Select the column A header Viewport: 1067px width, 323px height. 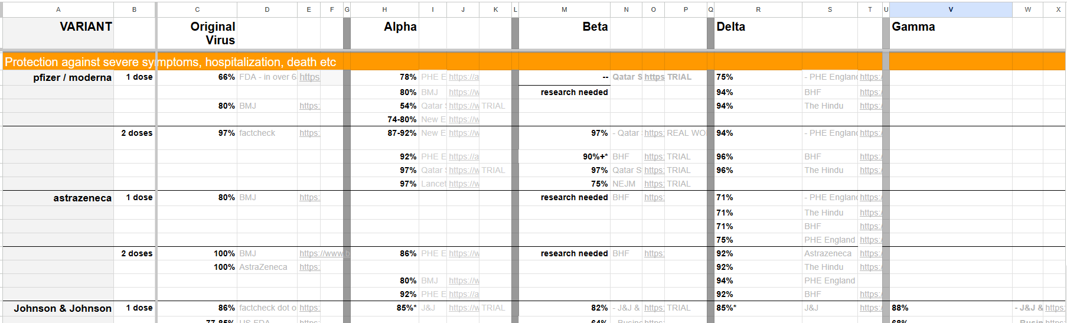coord(58,9)
